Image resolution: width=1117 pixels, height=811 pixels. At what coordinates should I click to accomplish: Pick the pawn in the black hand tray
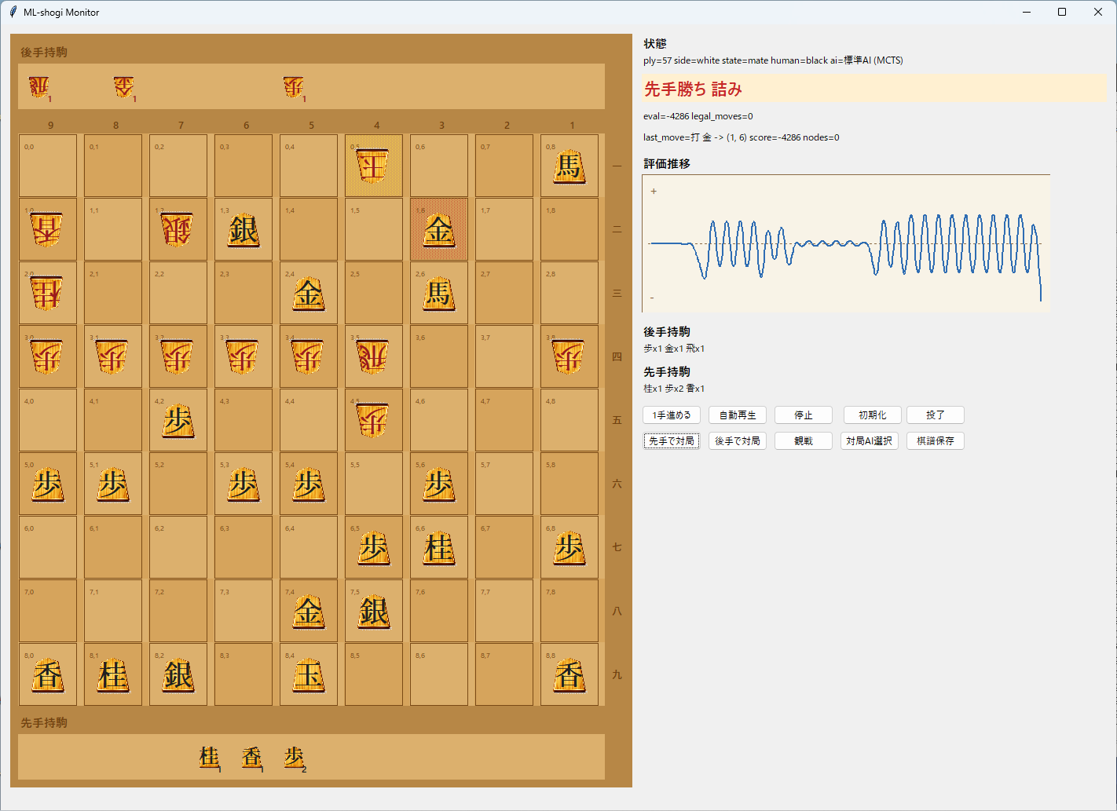[294, 757]
